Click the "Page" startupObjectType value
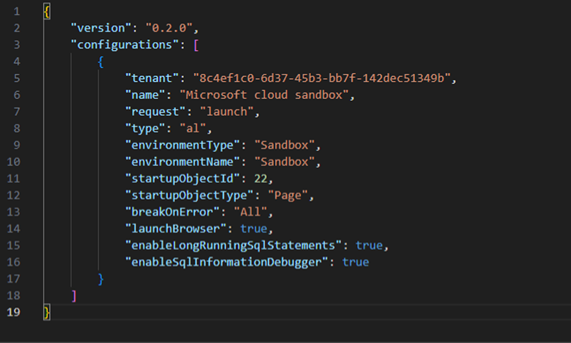The image size is (571, 343). pos(287,196)
